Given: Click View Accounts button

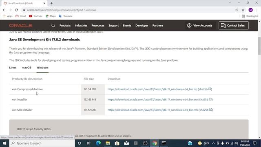Looking at the screenshot, I should click(x=200, y=25).
